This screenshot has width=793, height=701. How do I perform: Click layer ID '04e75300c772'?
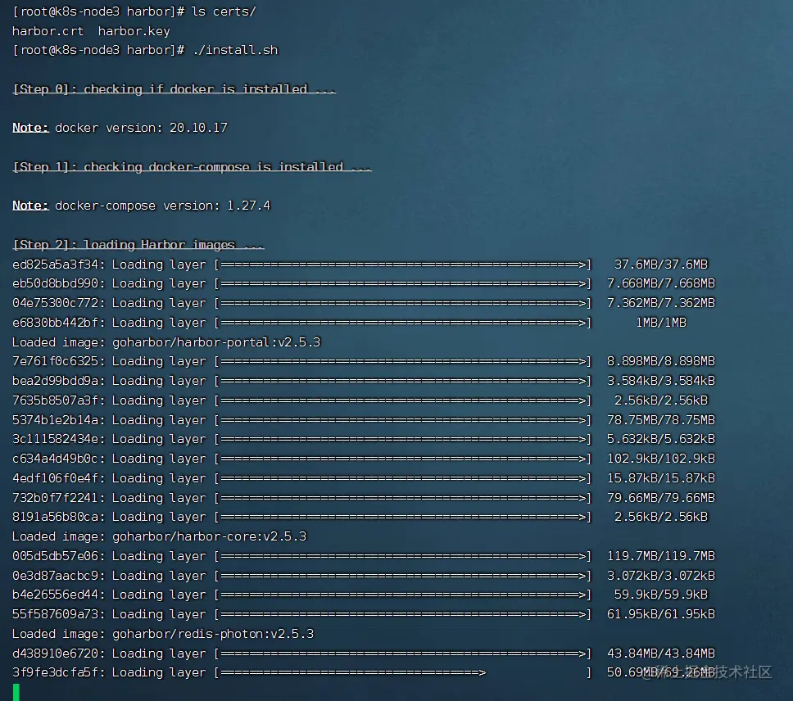55,303
